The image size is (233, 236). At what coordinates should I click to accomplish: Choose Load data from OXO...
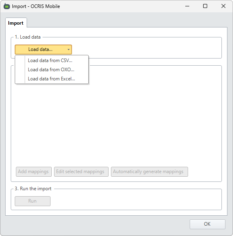(x=52, y=70)
